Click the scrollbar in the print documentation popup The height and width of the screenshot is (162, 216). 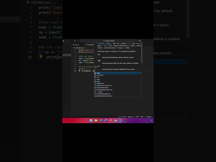point(141,52)
